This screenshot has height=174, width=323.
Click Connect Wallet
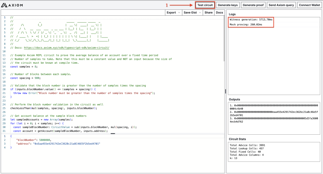coord(309,5)
